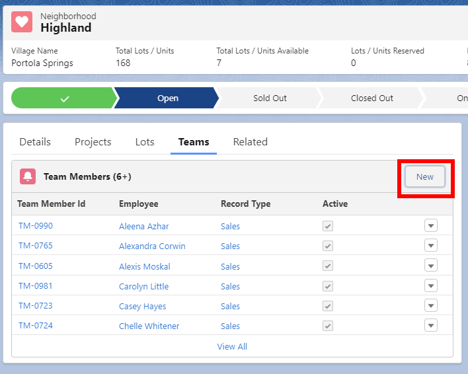Switch to the Details tab

(x=35, y=142)
